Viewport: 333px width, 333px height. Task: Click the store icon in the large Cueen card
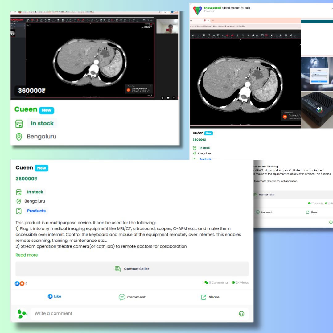pyautogui.click(x=19, y=124)
